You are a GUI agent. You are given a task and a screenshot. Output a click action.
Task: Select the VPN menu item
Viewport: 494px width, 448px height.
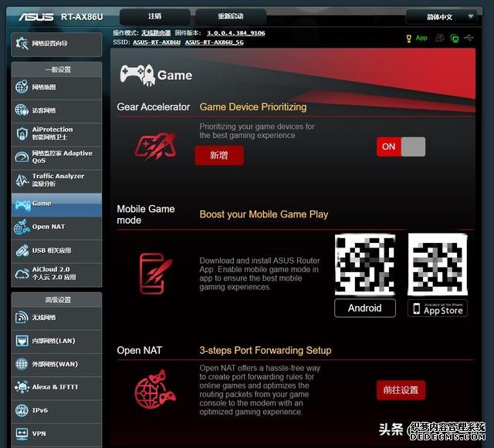pyautogui.click(x=56, y=434)
